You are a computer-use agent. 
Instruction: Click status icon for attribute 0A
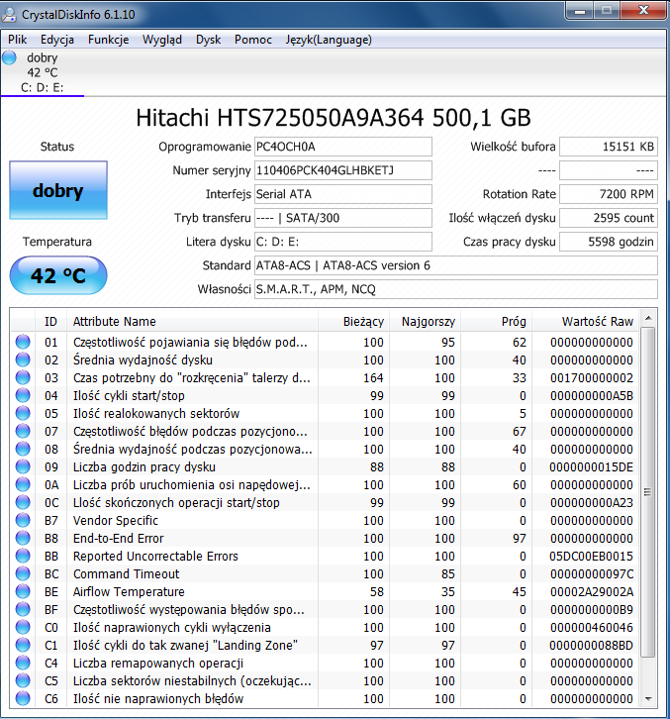click(23, 484)
